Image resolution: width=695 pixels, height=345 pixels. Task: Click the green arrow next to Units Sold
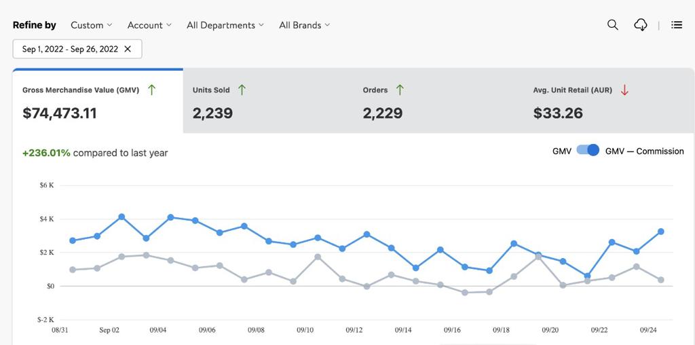tap(242, 90)
